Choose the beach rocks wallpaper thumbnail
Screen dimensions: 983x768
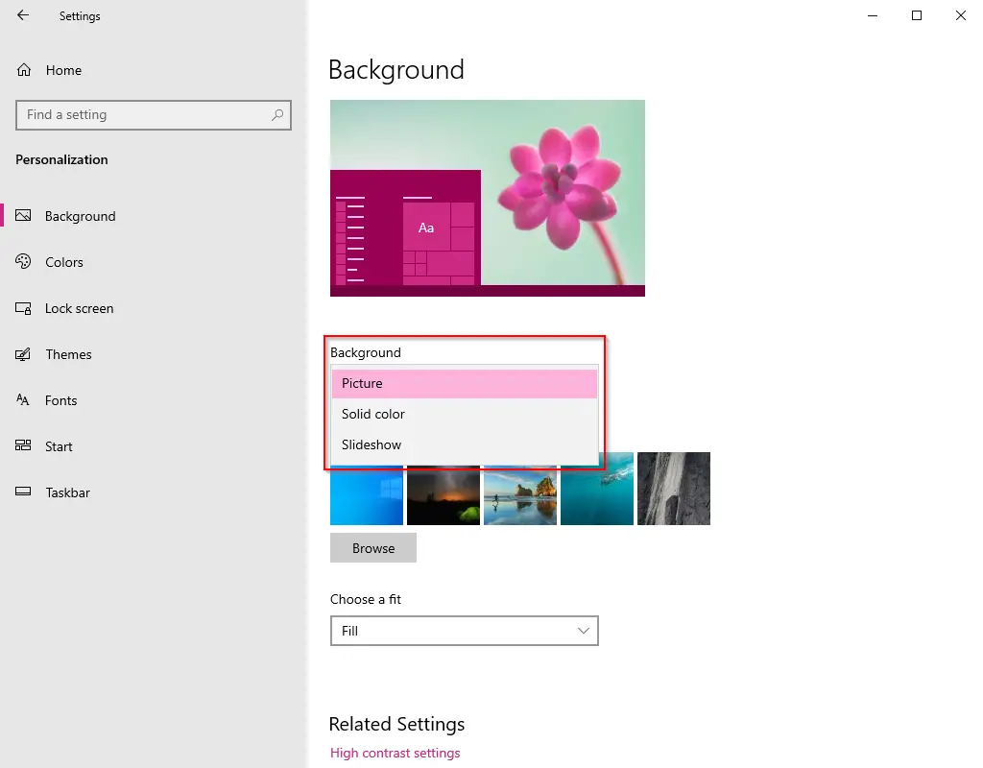[x=520, y=494]
